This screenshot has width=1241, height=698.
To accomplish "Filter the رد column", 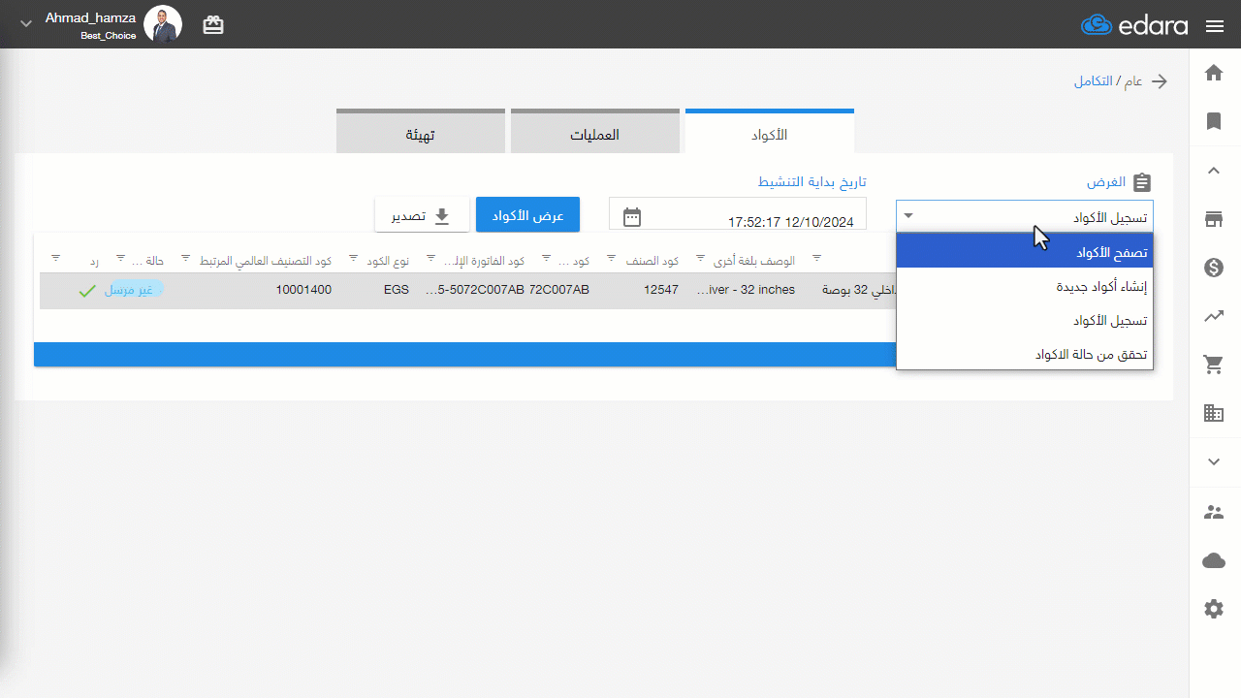I will pos(56,258).
